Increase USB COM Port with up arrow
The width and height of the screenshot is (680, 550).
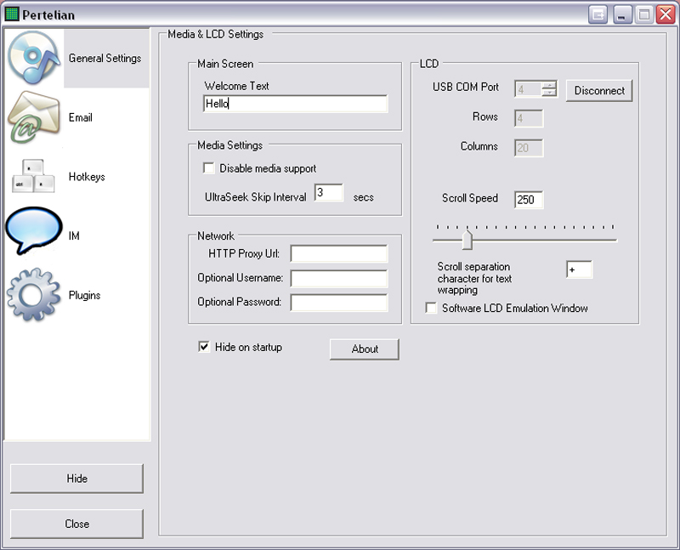549,85
